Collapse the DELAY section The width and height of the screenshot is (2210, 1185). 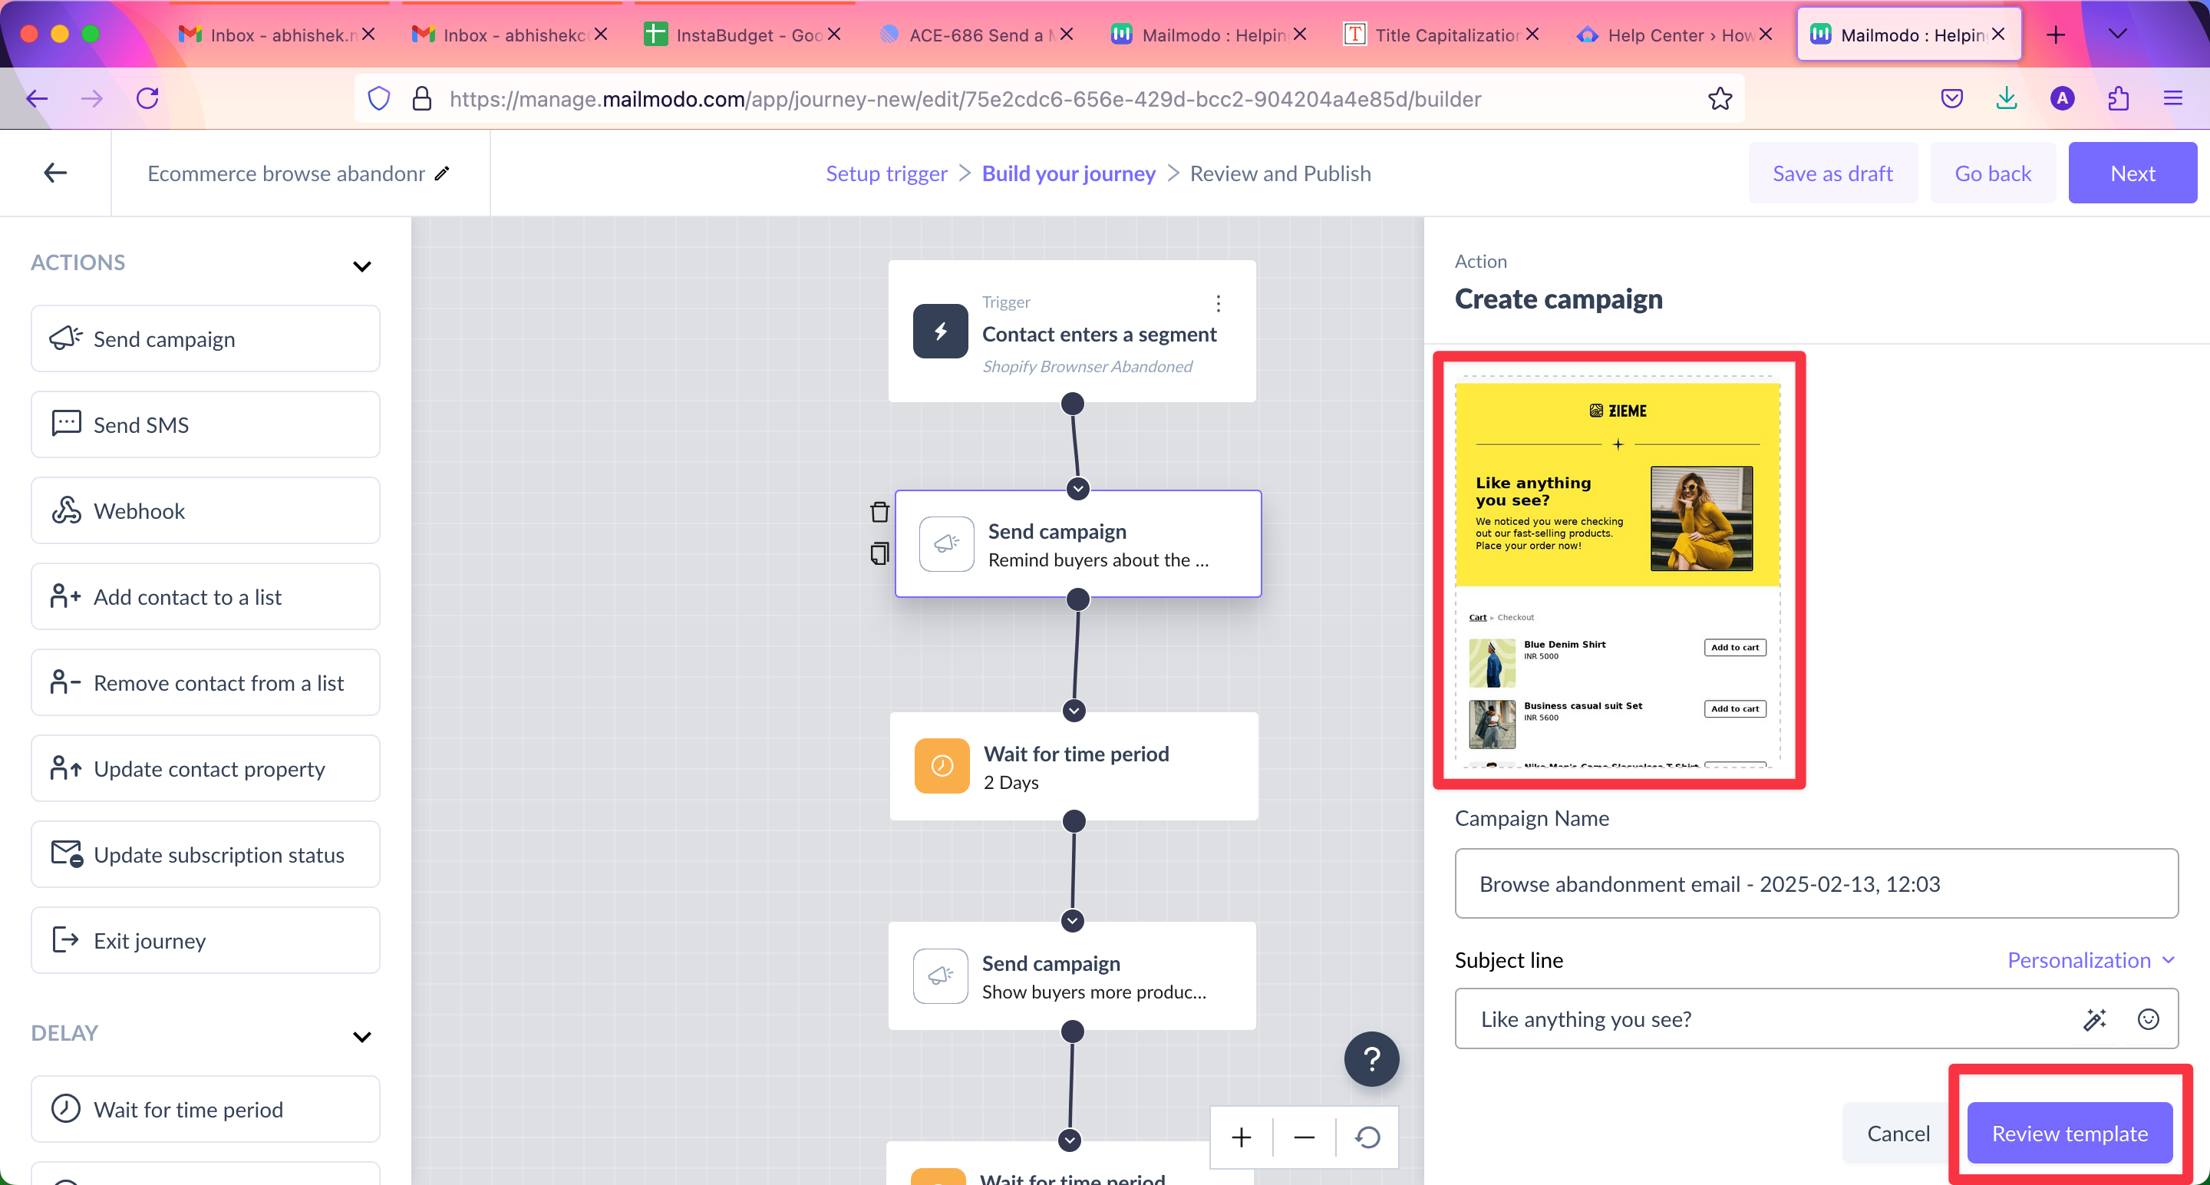(362, 1037)
